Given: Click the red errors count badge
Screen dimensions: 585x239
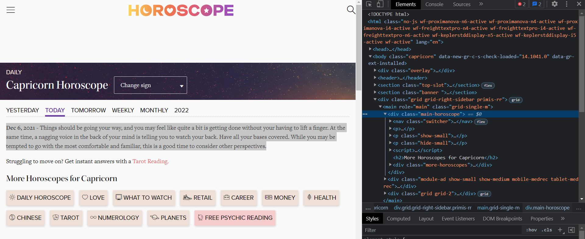Looking at the screenshot, I should click(x=522, y=4).
